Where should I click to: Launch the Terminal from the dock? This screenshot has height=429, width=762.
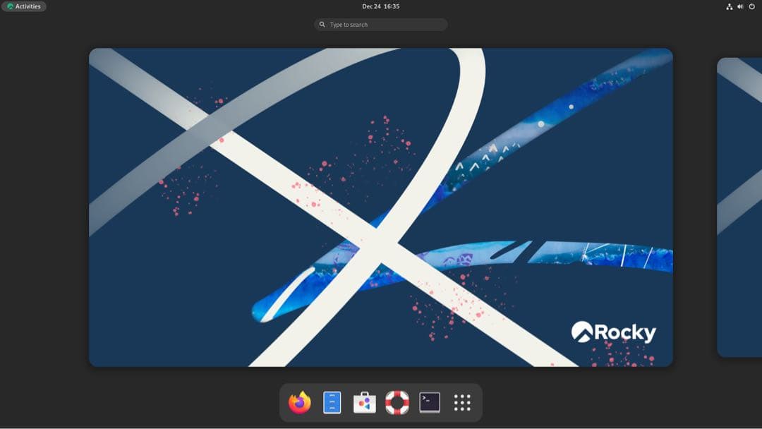(x=429, y=403)
